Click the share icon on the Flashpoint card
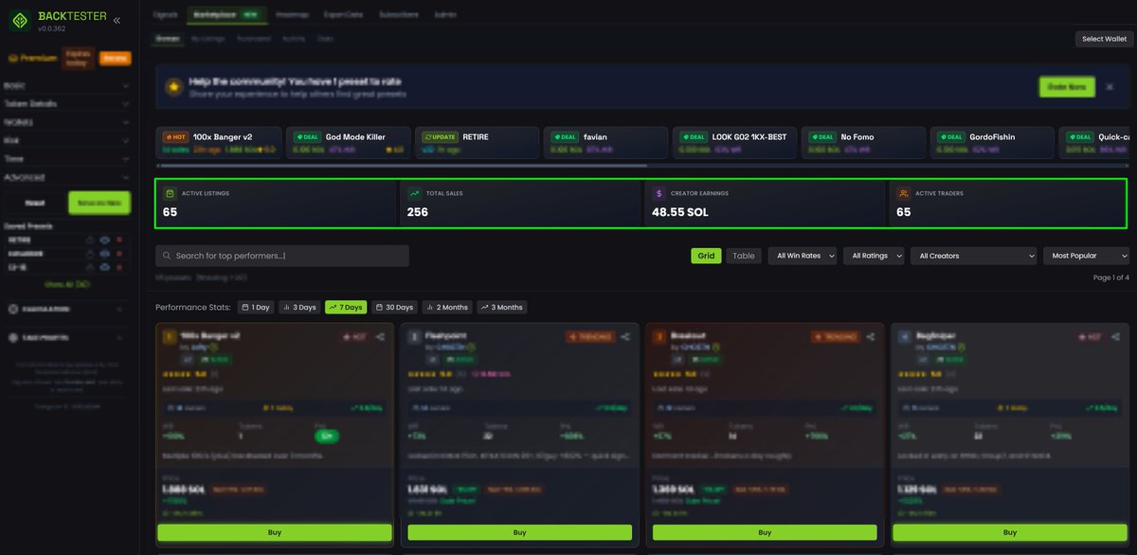The height and width of the screenshot is (555, 1137). [624, 335]
